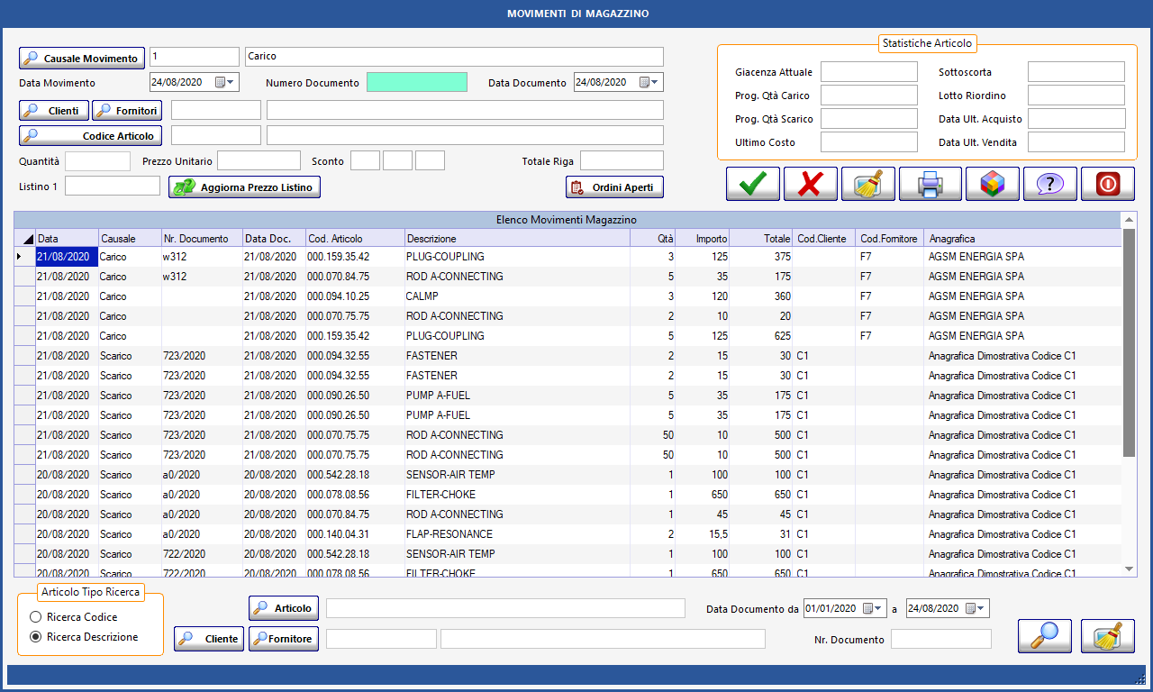Screen dimensions: 1153x692
Task: Expand the Data Documento da start date dropdown
Action: coord(879,608)
